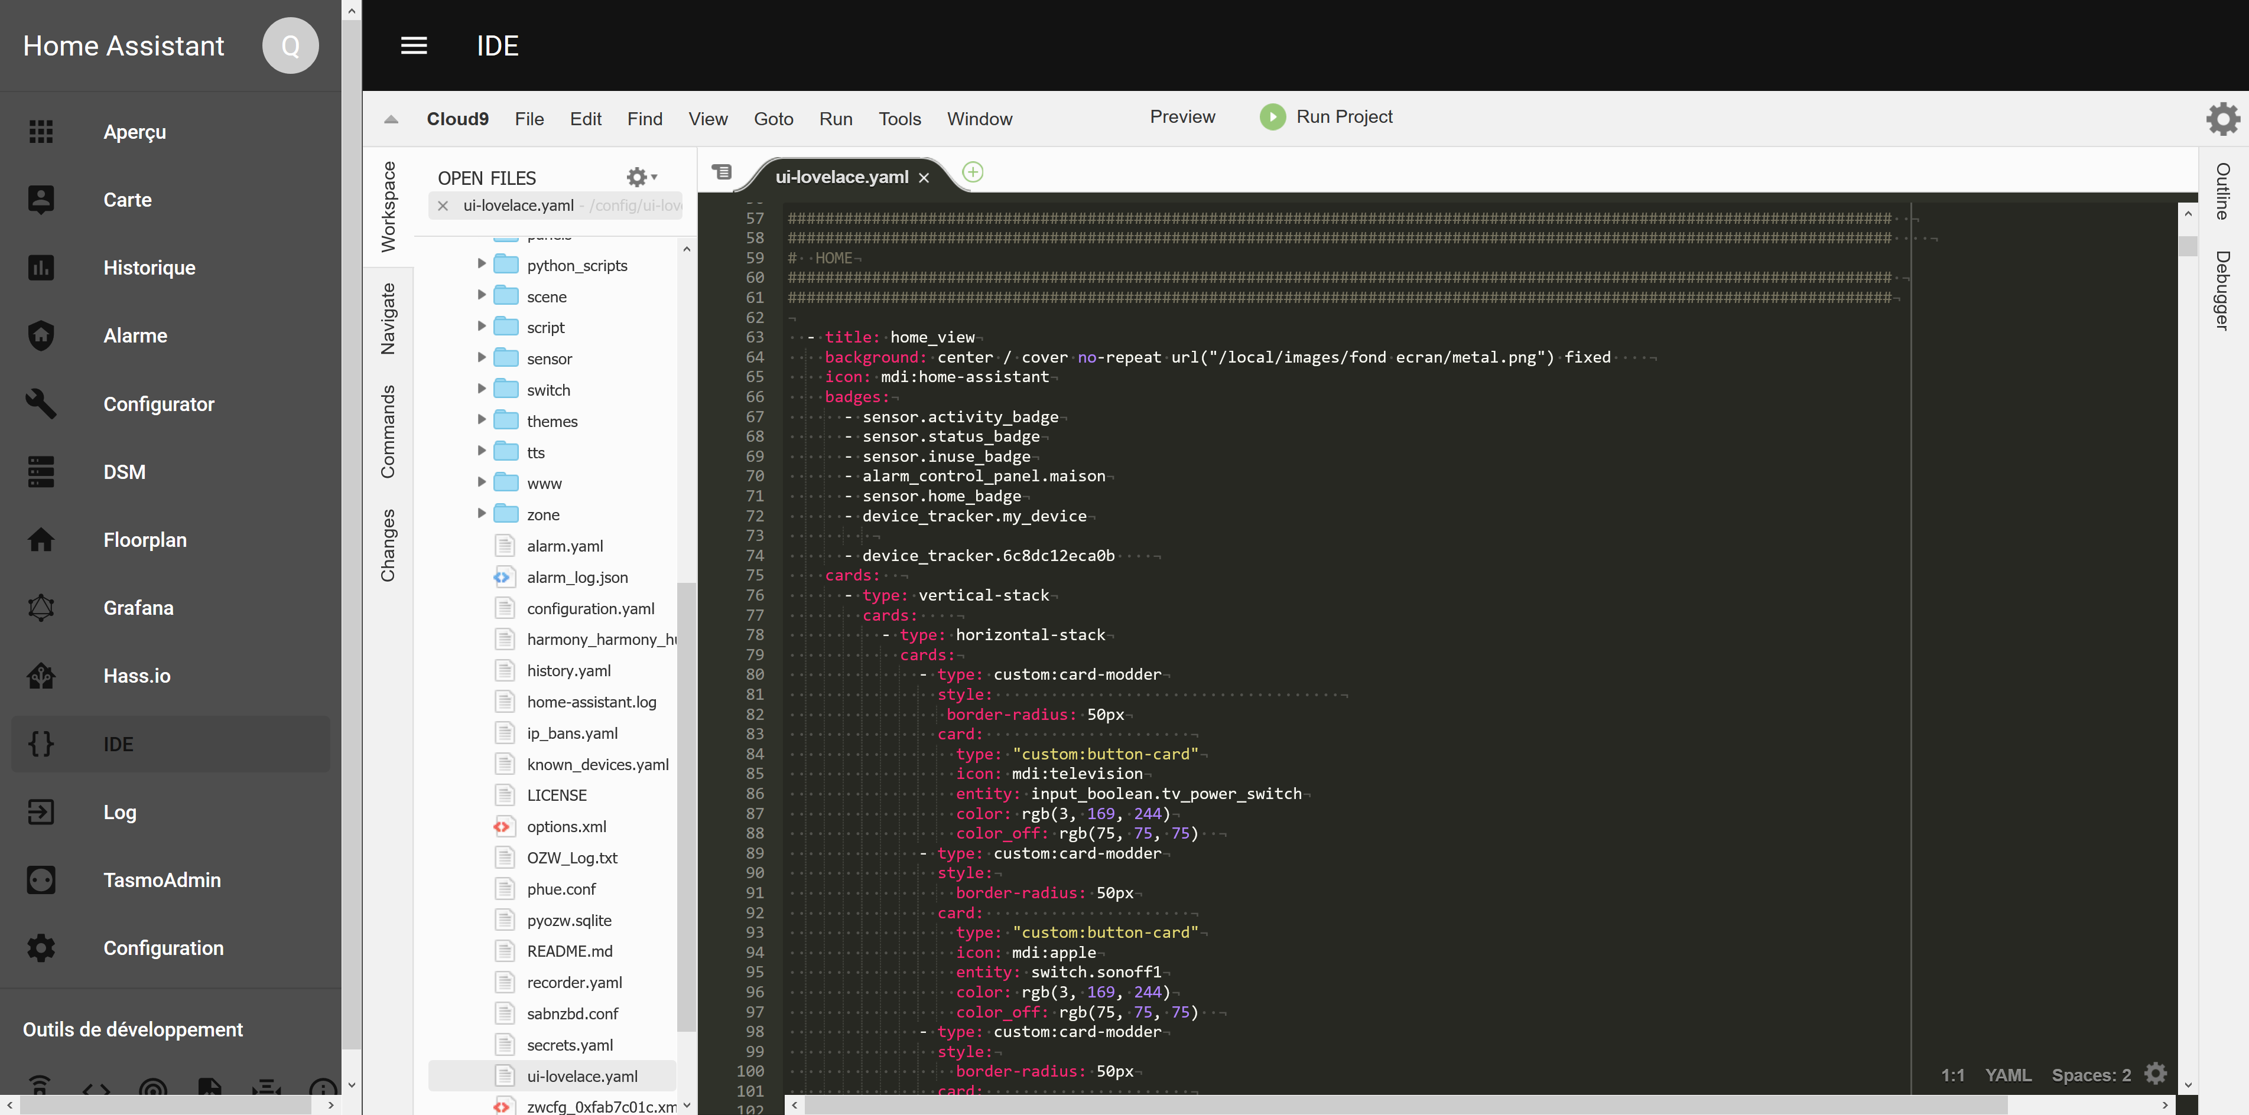The image size is (2249, 1115).
Task: Click the Hass.io sidebar icon
Action: coord(40,675)
